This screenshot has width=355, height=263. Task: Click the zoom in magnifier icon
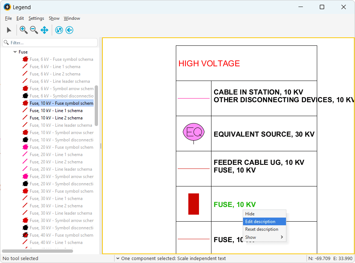(x=23, y=30)
